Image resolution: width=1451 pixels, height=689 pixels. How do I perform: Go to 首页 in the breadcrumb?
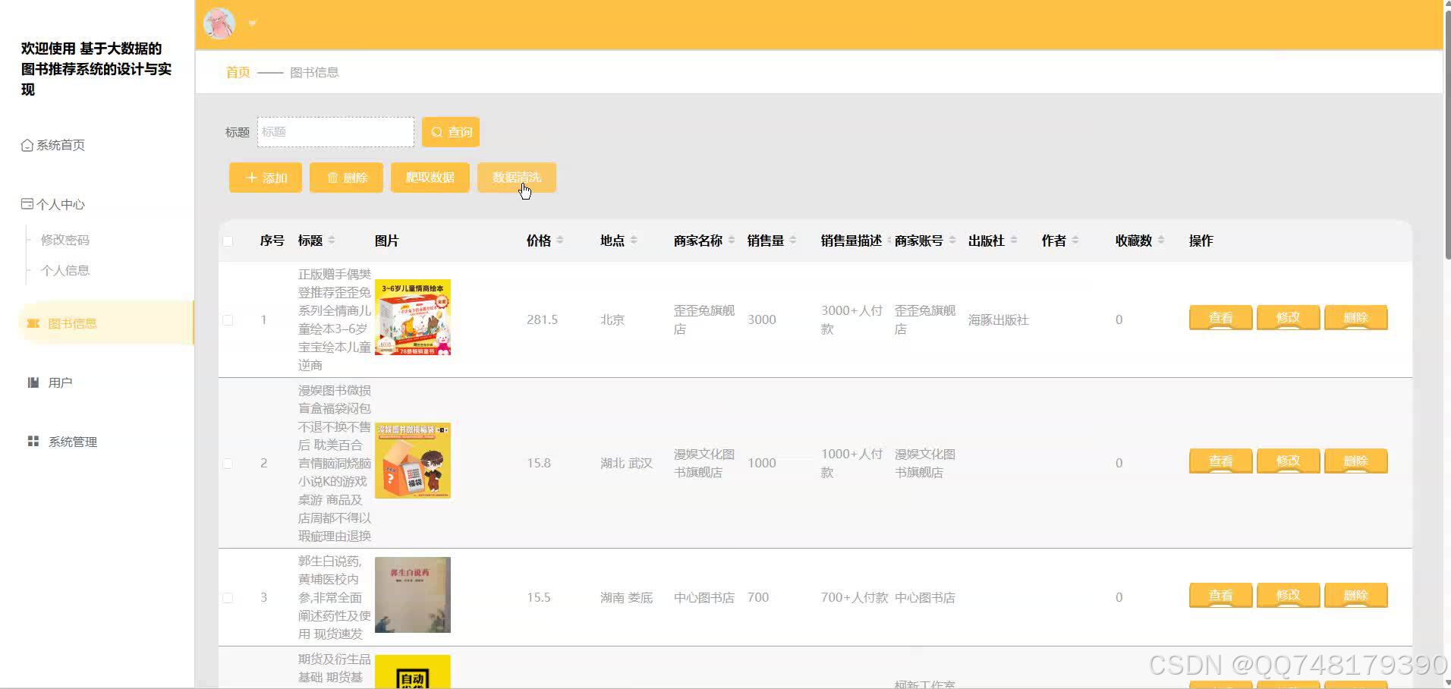click(x=236, y=72)
